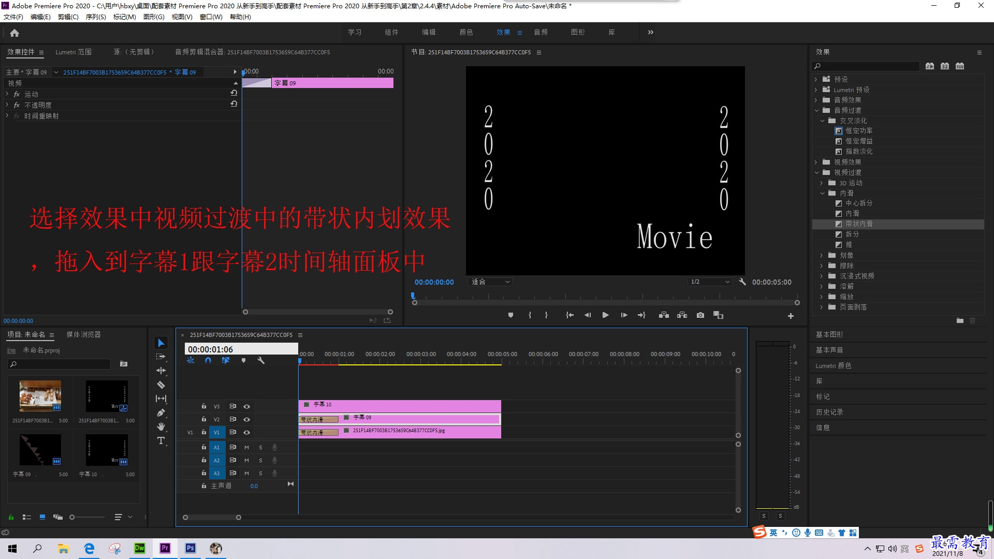Click the Program monitor playhead scrubber
This screenshot has height=559, width=994.
coord(413,296)
